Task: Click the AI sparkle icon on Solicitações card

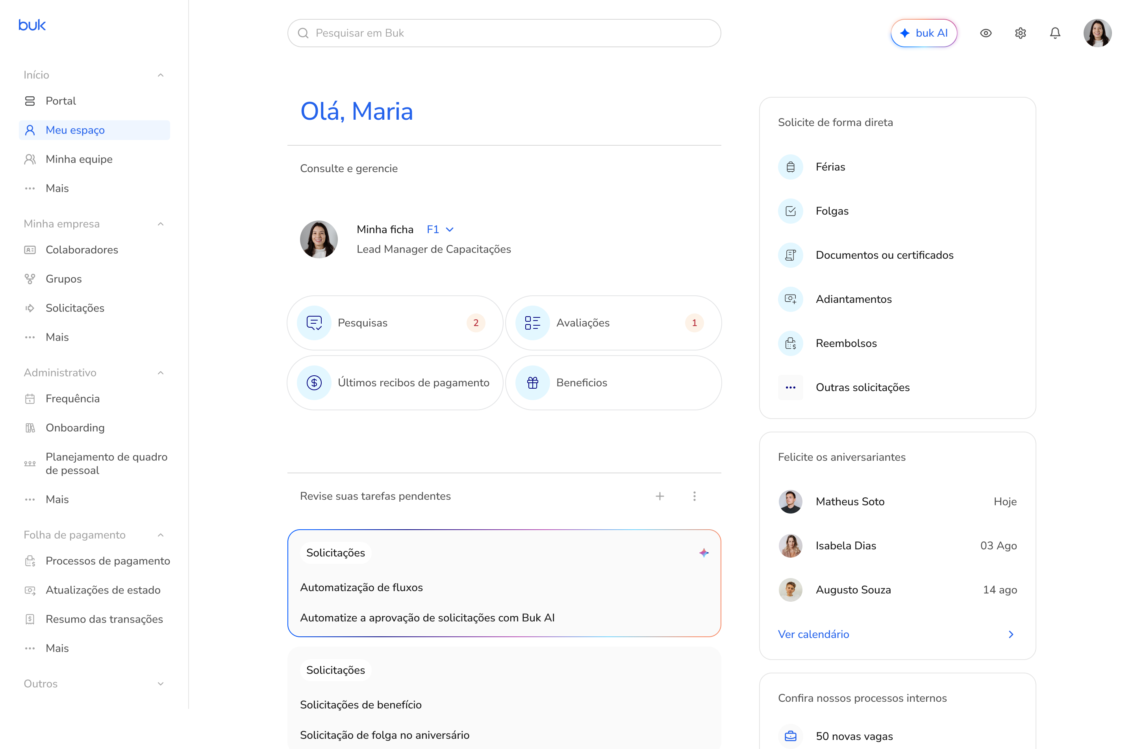Action: [x=703, y=552]
